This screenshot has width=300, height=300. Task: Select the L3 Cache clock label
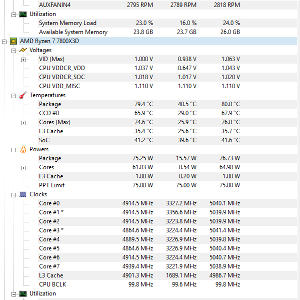[51, 275]
